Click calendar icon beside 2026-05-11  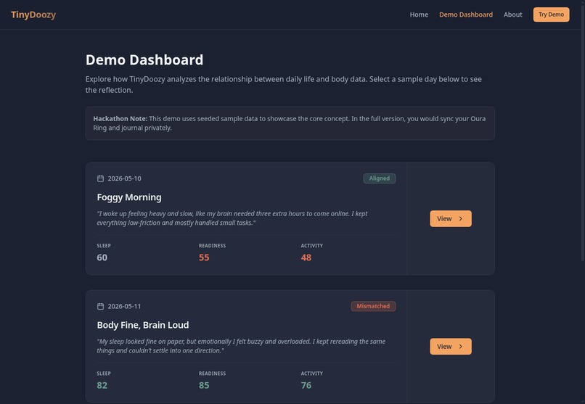[x=100, y=306]
